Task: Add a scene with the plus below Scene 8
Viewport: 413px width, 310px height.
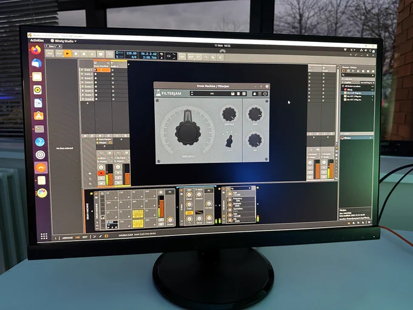Action: coord(87,103)
